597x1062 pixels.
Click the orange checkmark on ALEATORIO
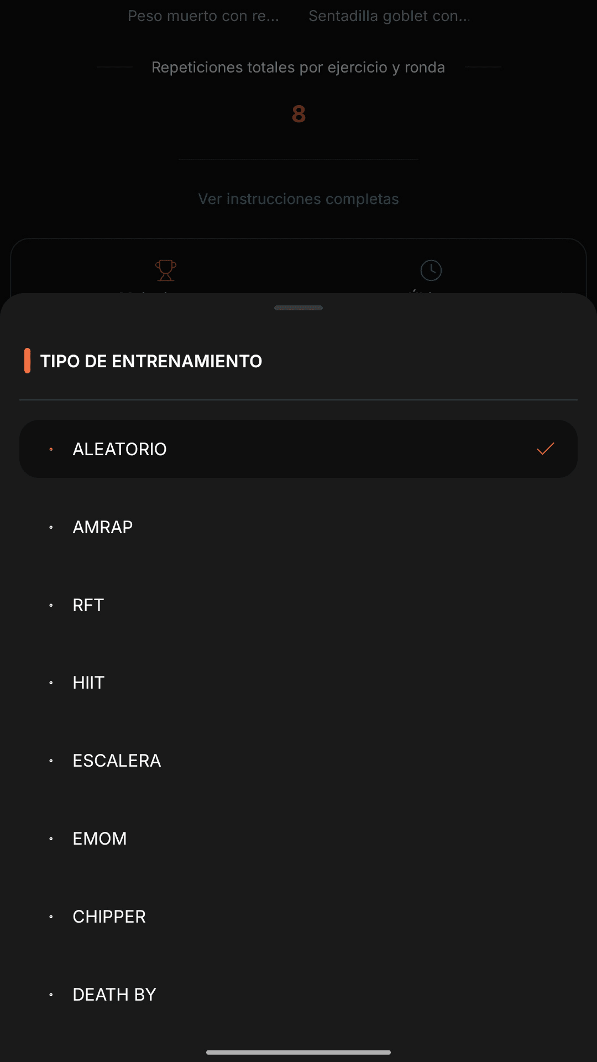pos(545,449)
